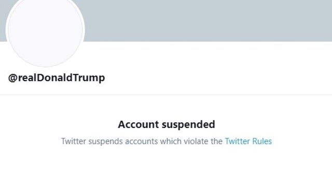The image size is (332, 186).
Task: Open the Twitter Rules link
Action: (x=248, y=141)
